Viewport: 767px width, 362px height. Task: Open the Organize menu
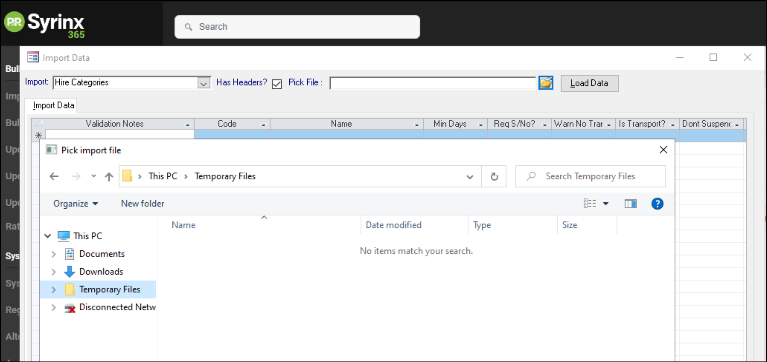(74, 204)
